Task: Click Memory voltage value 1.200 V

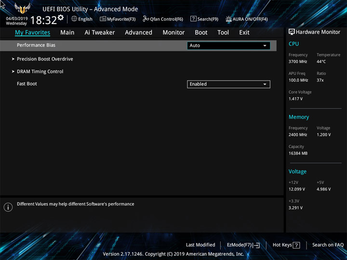Action: pyautogui.click(x=324, y=134)
